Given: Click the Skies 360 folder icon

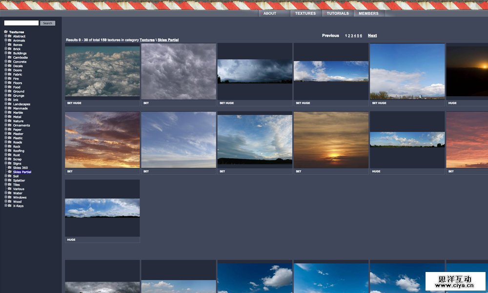Looking at the screenshot, I should tap(10, 168).
